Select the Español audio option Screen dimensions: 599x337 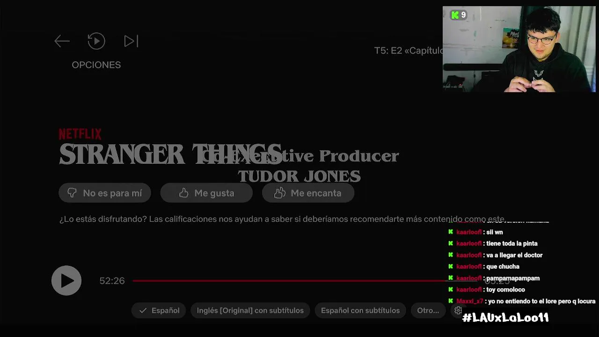click(x=159, y=310)
